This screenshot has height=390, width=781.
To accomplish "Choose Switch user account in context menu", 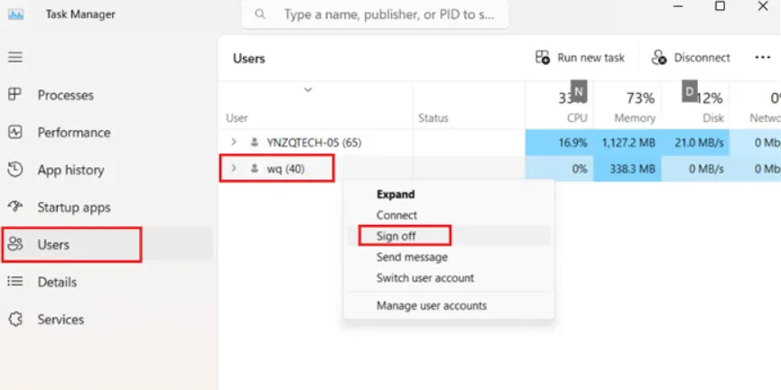I will (x=450, y=278).
